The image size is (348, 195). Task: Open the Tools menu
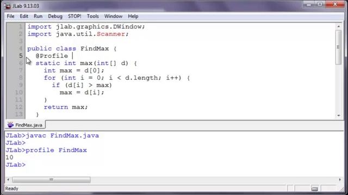coord(93,16)
